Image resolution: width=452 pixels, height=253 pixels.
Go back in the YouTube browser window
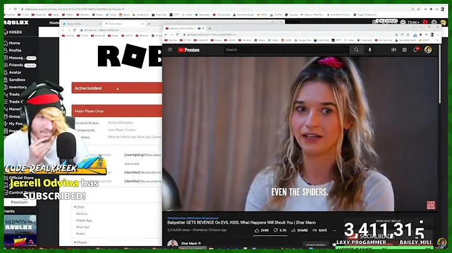pos(166,34)
